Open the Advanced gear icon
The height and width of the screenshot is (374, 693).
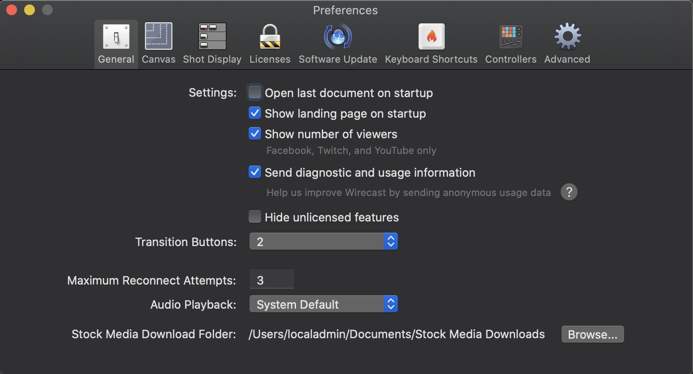[567, 36]
